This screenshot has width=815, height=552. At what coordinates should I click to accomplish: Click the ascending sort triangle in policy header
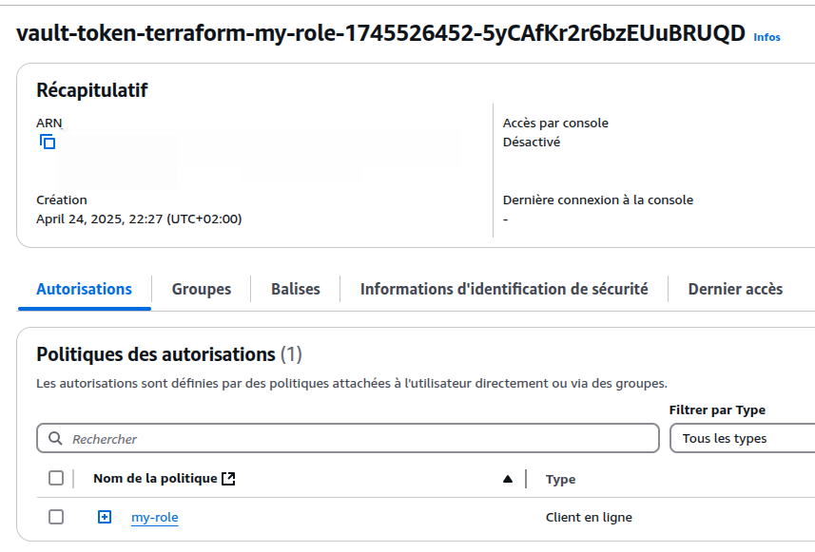point(508,479)
